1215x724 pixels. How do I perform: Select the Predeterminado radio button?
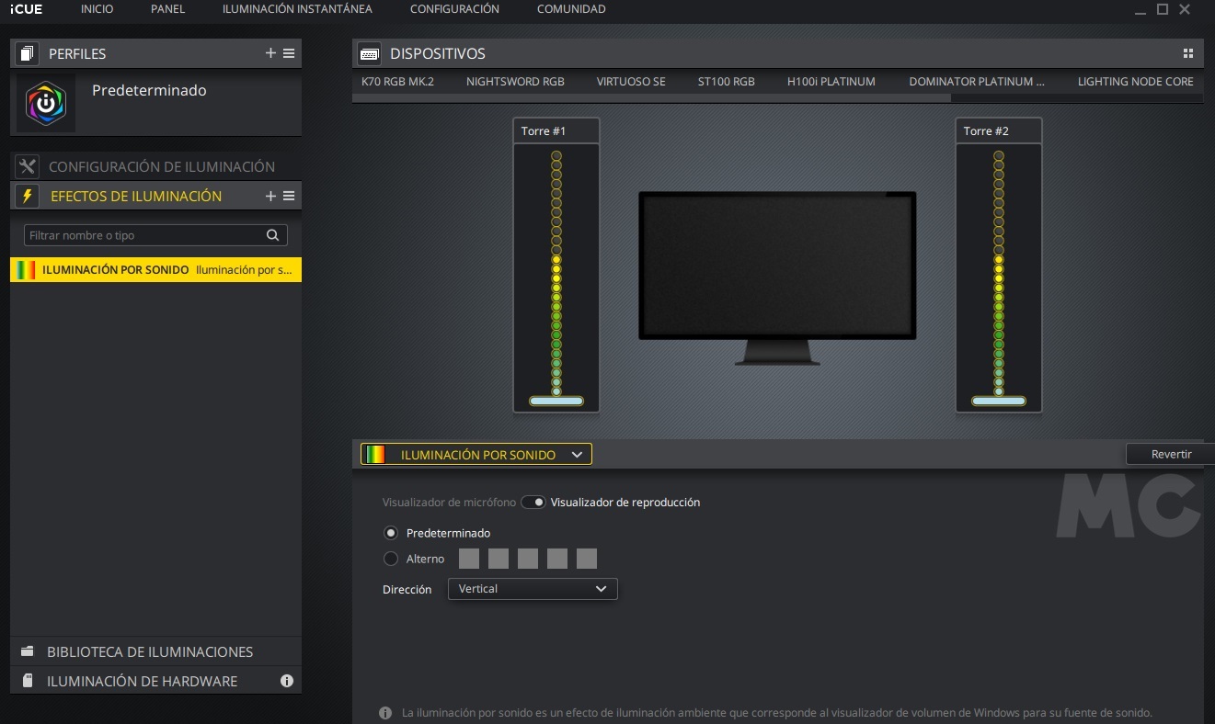point(391,533)
